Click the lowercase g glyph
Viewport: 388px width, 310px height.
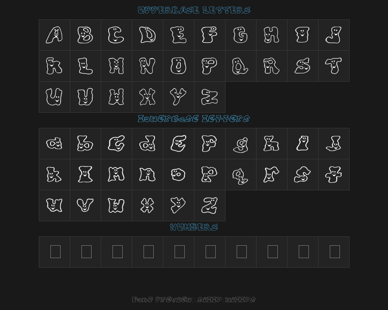(x=241, y=143)
